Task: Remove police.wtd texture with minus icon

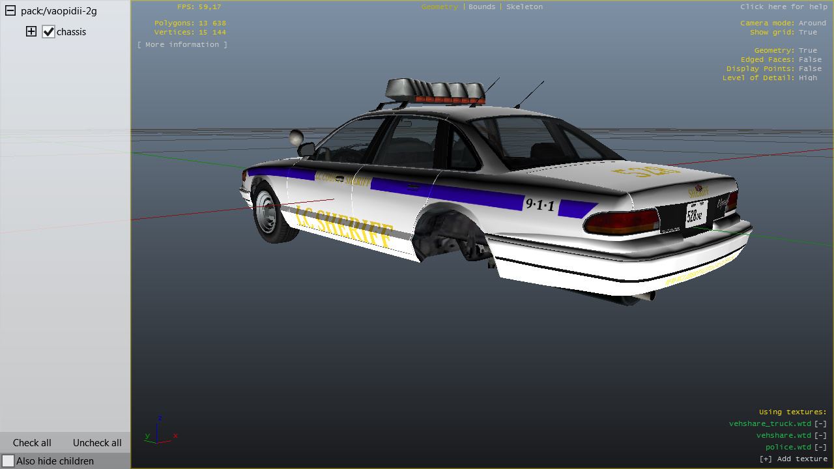Action: click(x=820, y=448)
